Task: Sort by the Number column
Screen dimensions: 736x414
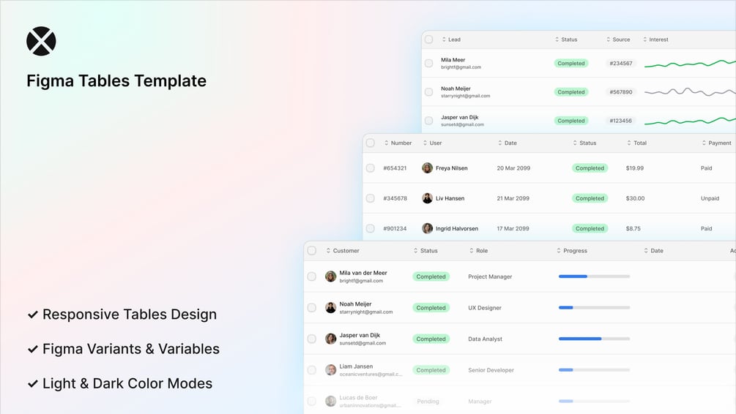Action: click(x=398, y=143)
